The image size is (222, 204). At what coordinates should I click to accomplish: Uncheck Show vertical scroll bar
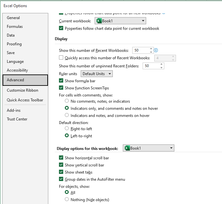point(61,165)
